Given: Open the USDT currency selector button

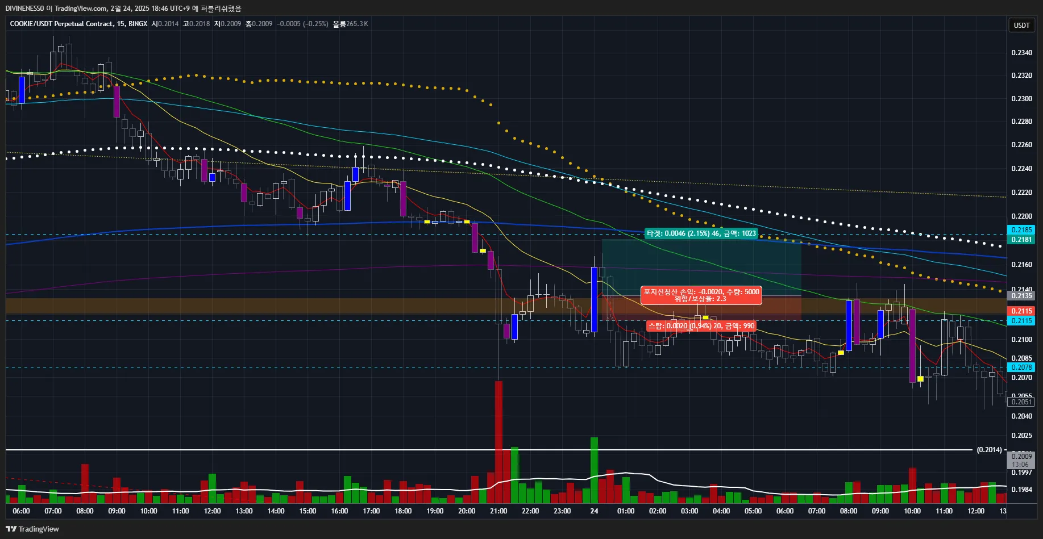Looking at the screenshot, I should [x=1021, y=25].
